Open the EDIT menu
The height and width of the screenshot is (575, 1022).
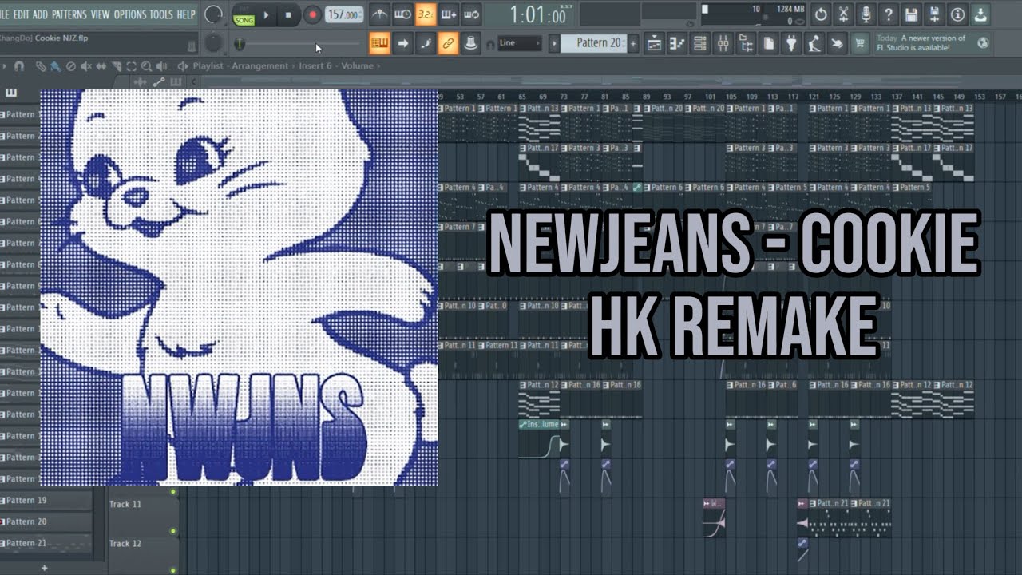[21, 14]
